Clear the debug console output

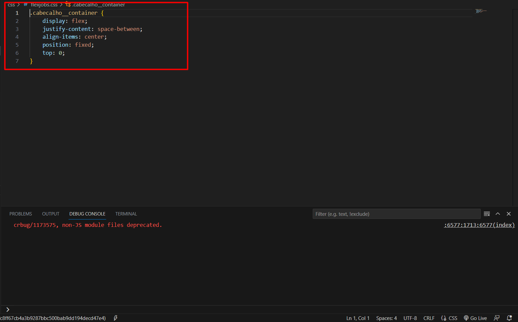(487, 214)
